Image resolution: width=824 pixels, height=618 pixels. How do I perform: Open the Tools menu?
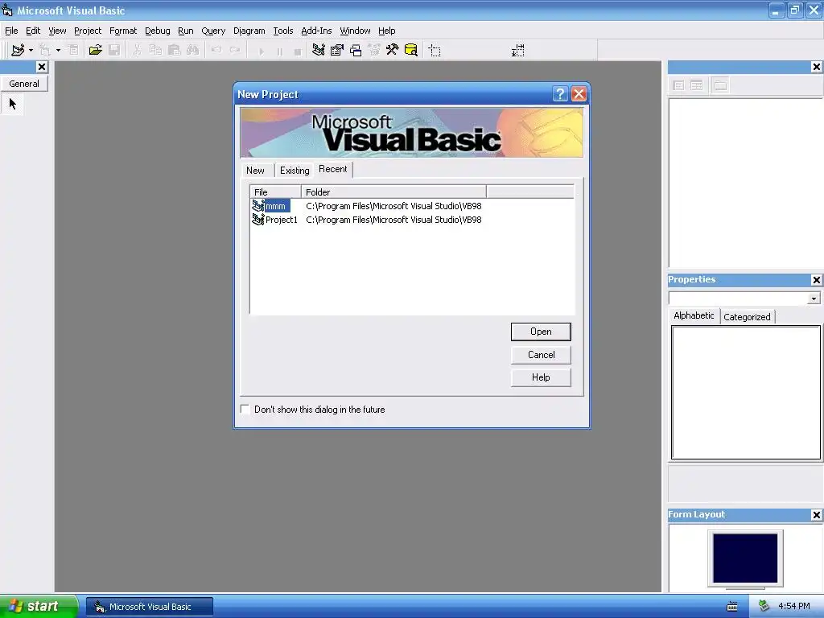tap(282, 31)
